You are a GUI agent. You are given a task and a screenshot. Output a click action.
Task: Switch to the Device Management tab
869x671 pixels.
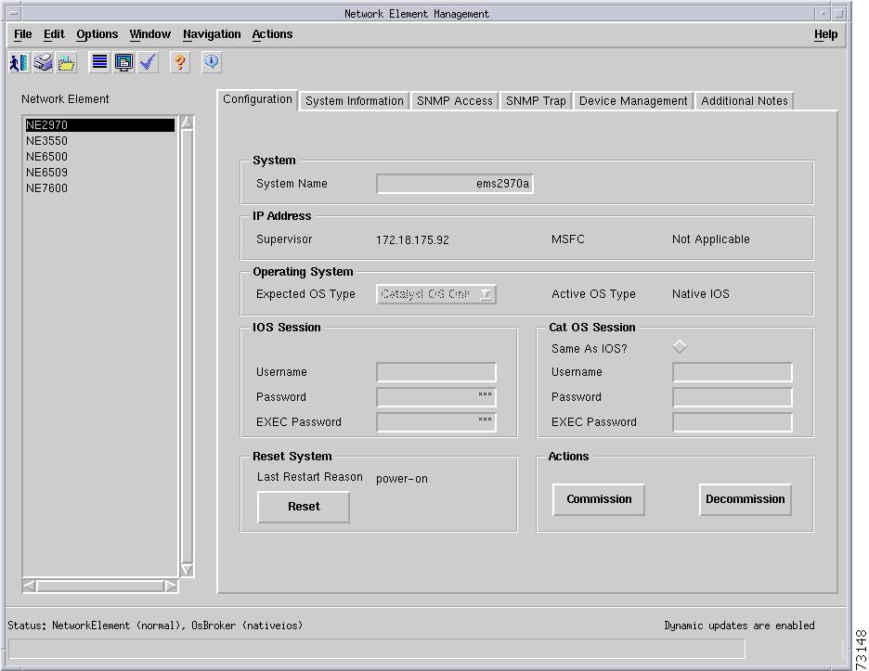tap(633, 101)
